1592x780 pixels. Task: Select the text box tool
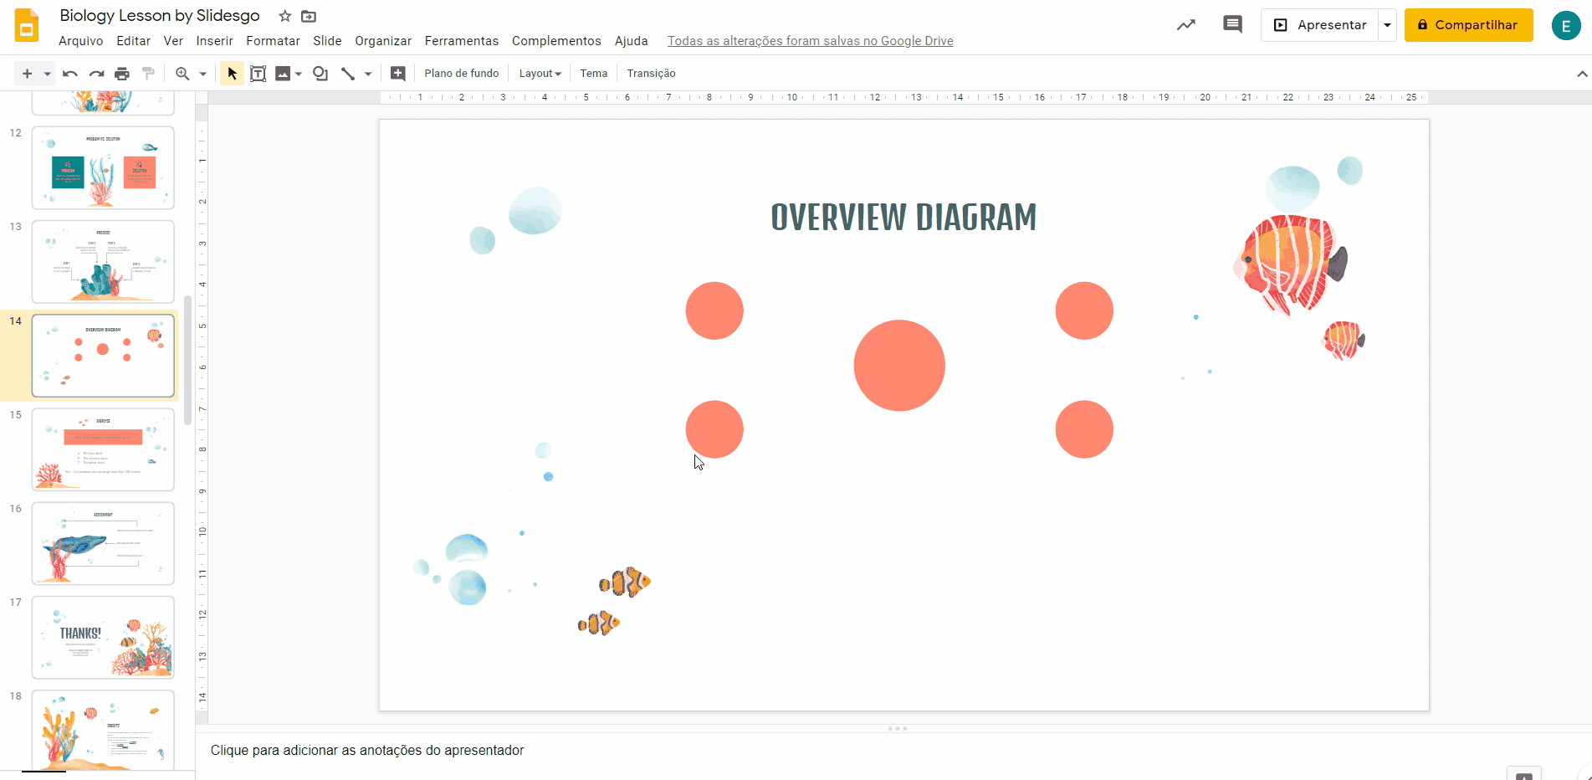(259, 74)
